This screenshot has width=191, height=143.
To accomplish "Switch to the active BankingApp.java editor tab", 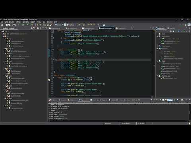I will (x=107, y=28).
